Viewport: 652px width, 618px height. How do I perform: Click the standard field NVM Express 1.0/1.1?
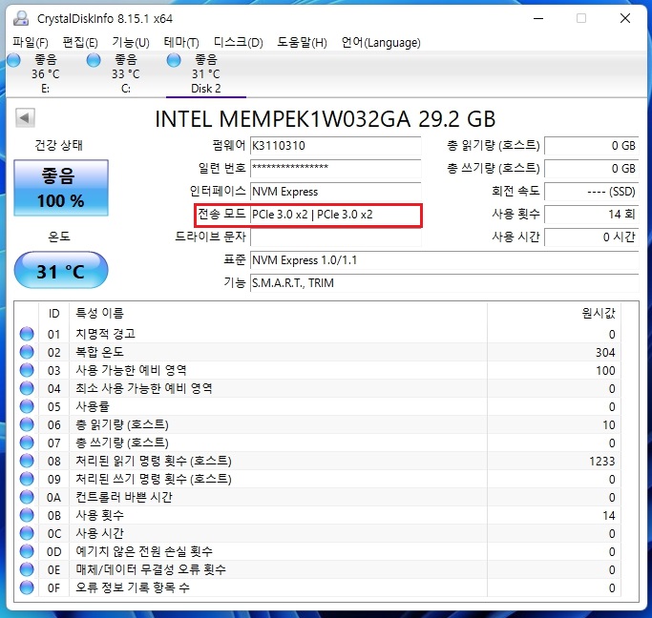pos(445,260)
